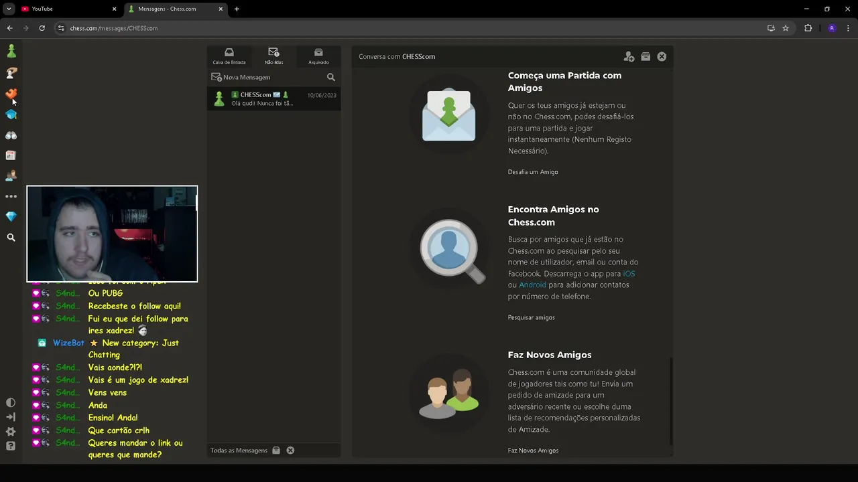Open the Watch binoculars icon
The image size is (858, 482).
click(x=11, y=135)
